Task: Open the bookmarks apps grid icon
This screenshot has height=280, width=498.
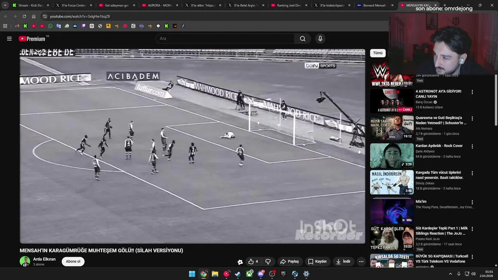Action: (x=5, y=26)
